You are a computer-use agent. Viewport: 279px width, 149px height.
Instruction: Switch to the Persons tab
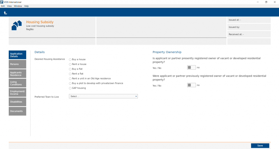click(17, 64)
